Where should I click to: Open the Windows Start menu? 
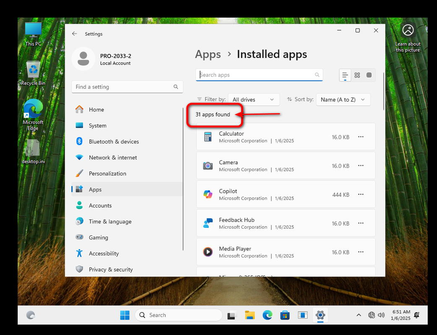tap(125, 315)
